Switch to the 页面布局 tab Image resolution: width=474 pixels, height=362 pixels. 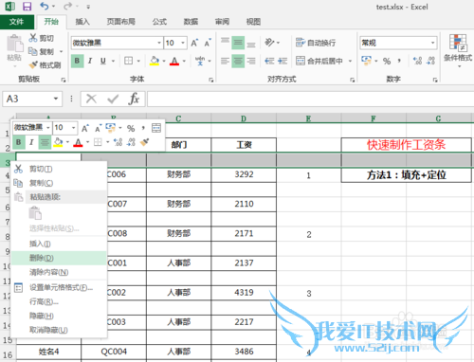pyautogui.click(x=121, y=22)
